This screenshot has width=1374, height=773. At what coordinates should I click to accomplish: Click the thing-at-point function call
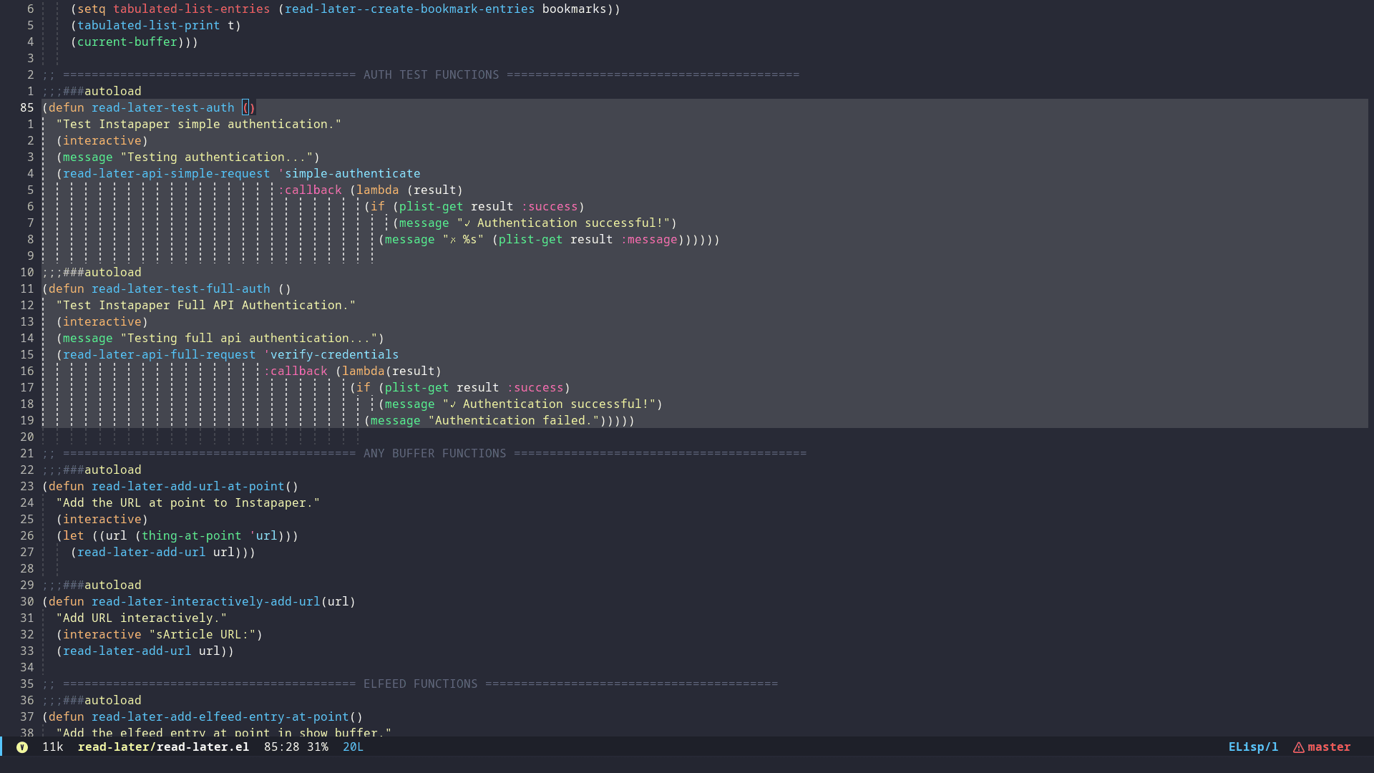point(192,536)
